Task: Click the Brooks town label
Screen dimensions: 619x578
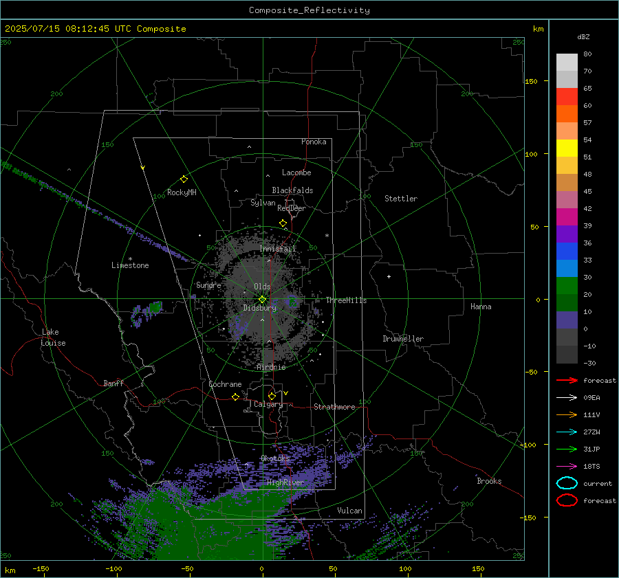Action: click(489, 481)
